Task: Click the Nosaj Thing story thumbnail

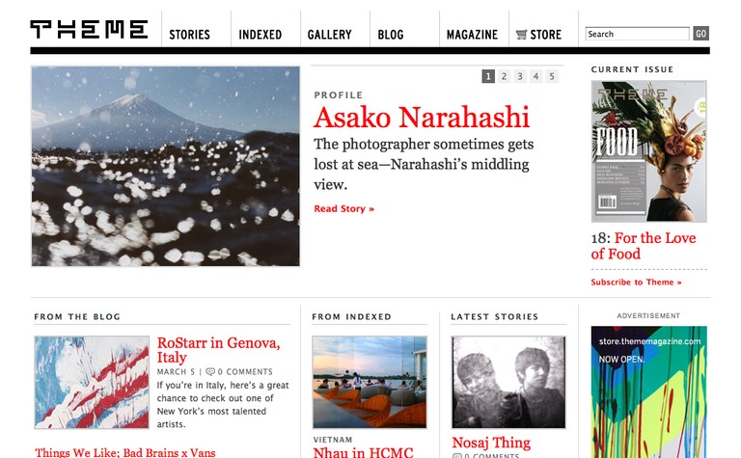Action: (x=508, y=382)
